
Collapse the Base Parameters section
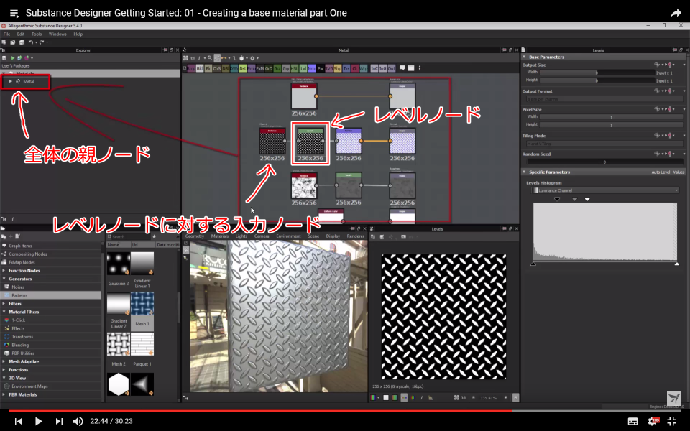(524, 57)
